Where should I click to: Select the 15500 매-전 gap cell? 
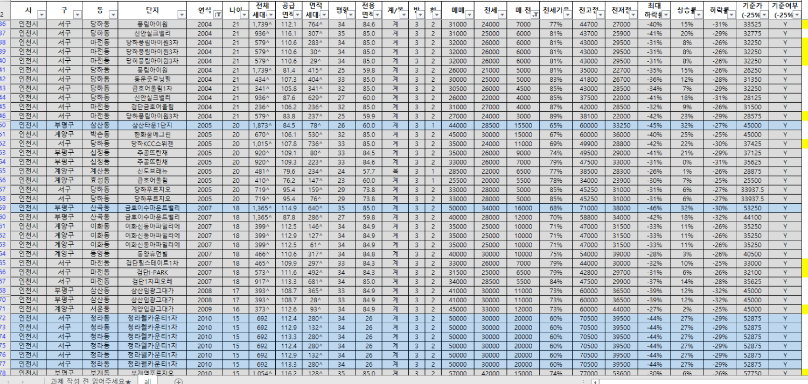click(523, 125)
